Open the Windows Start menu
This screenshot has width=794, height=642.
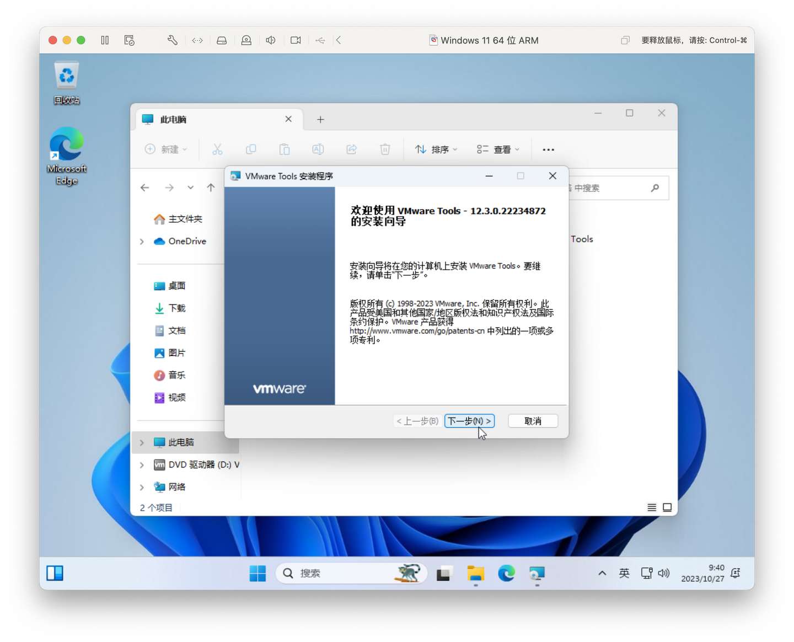[257, 574]
